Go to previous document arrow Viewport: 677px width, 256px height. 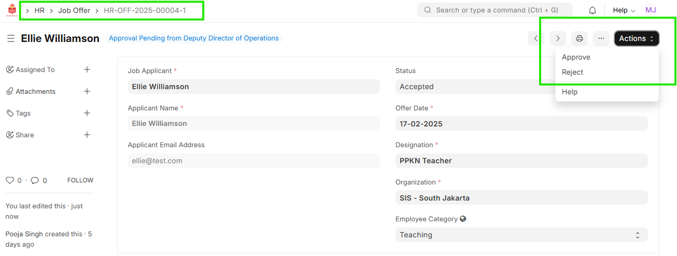[x=536, y=38]
